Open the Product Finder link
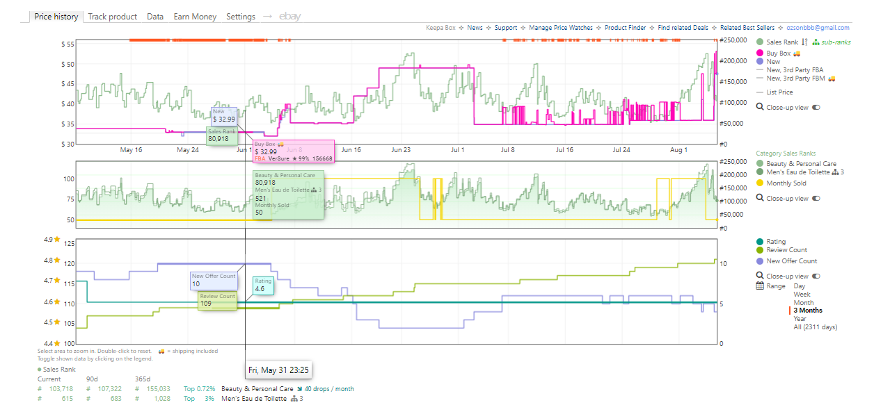Screen dimensions: 874x405 coord(625,28)
